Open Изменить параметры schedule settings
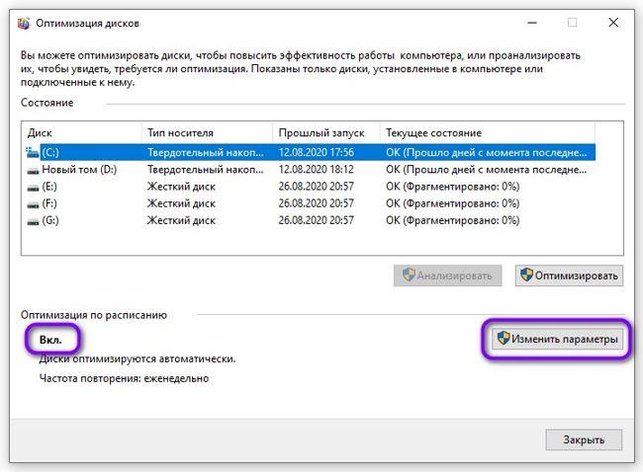 point(557,339)
